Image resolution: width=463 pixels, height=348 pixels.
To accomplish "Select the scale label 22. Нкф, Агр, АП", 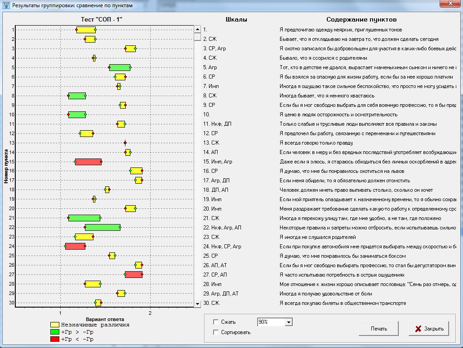I will click(x=222, y=228).
